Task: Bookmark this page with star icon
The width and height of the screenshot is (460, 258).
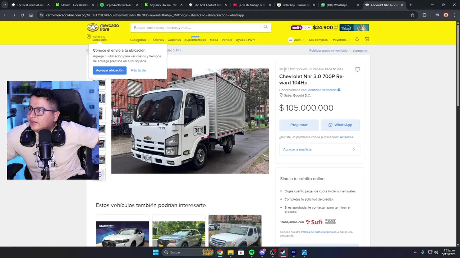Action: [412, 15]
